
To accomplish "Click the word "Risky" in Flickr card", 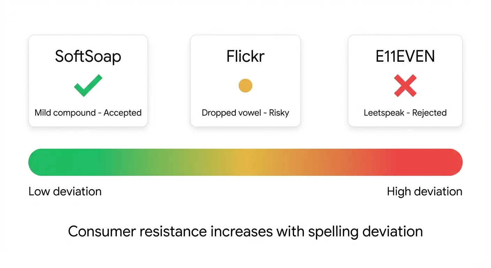I will [279, 113].
